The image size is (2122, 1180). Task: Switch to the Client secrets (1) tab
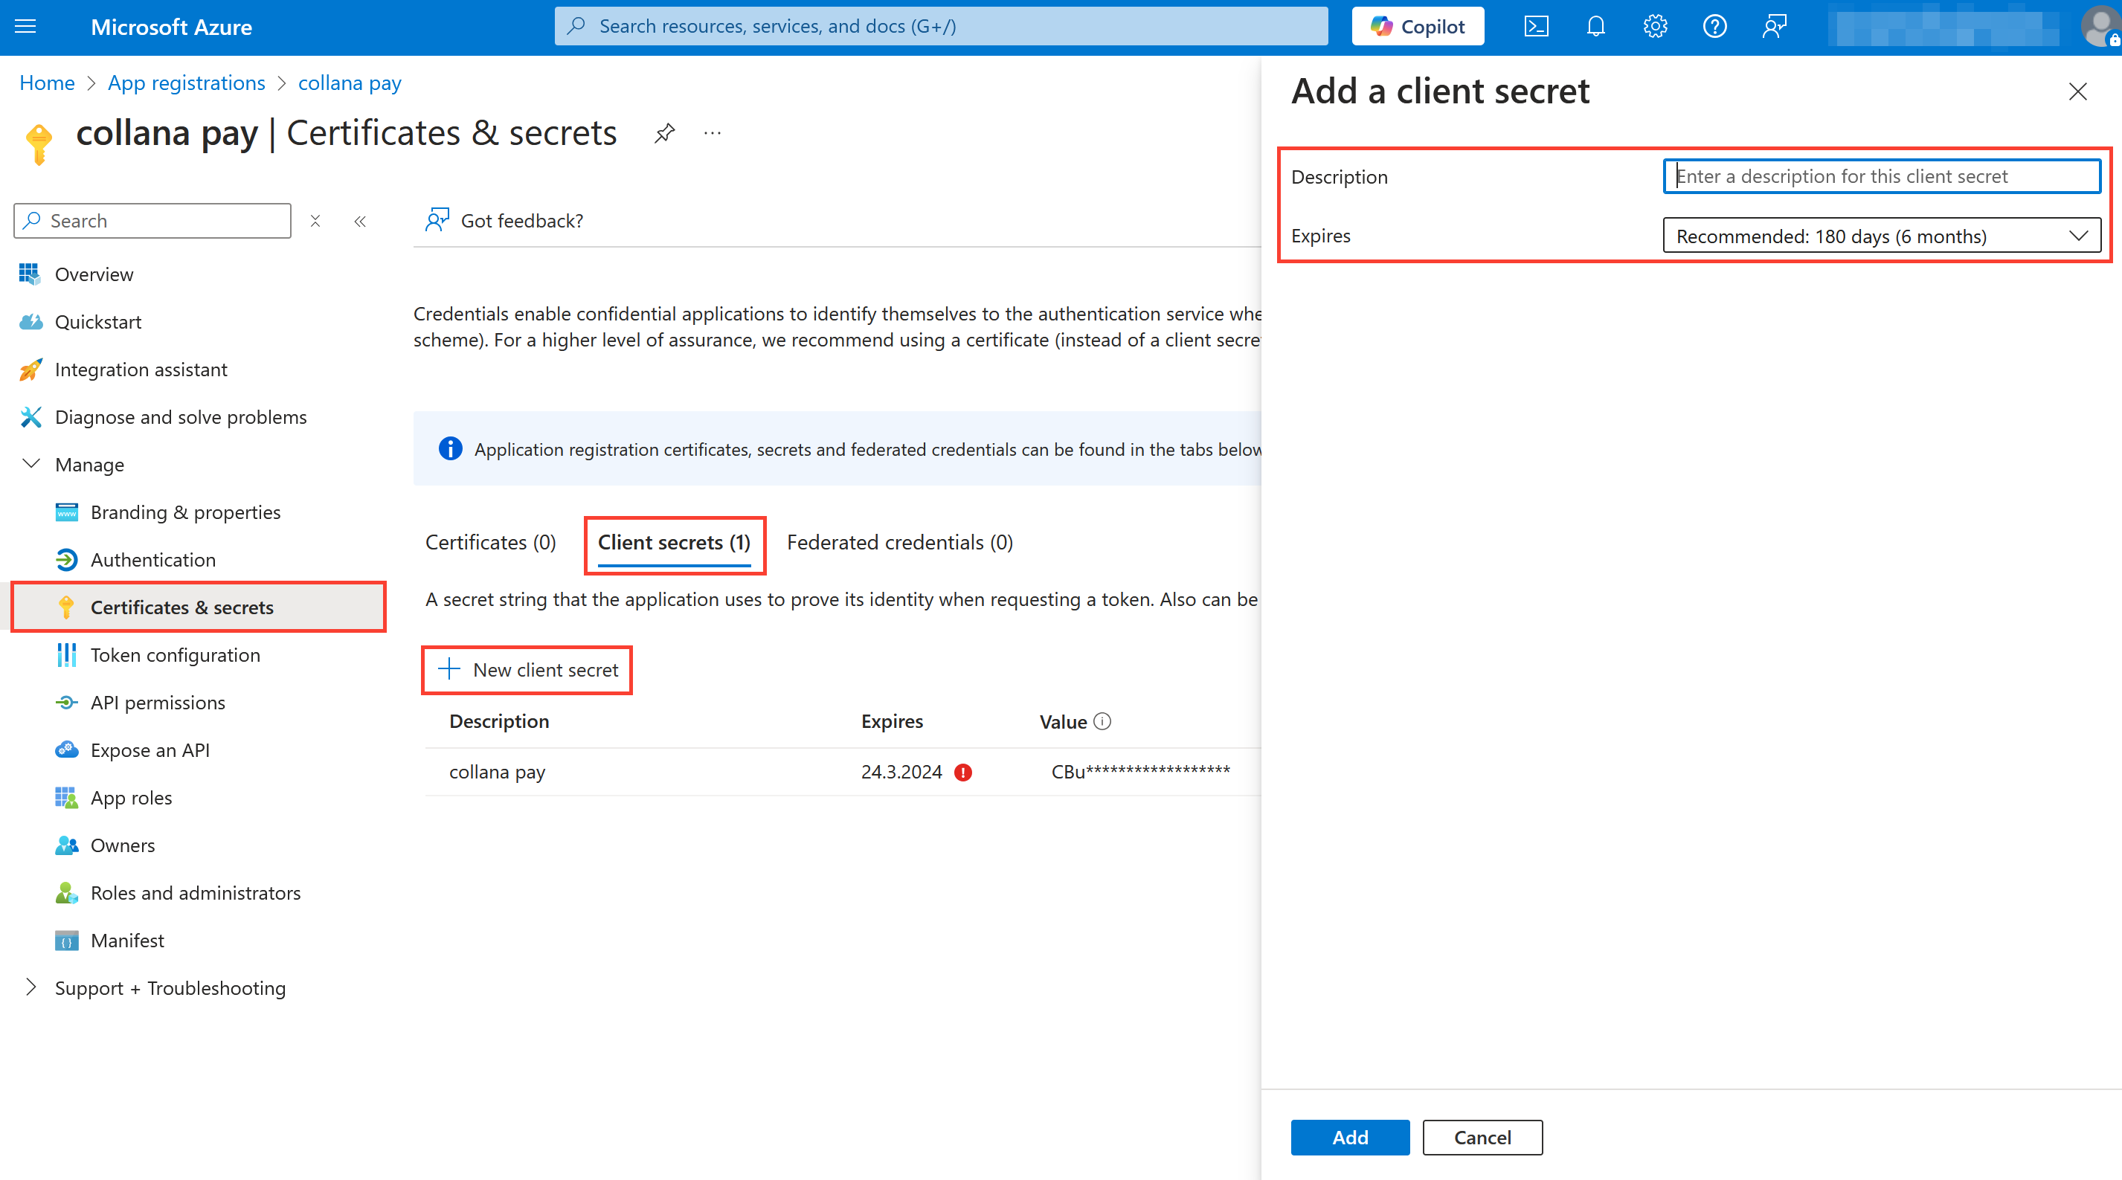pyautogui.click(x=674, y=543)
